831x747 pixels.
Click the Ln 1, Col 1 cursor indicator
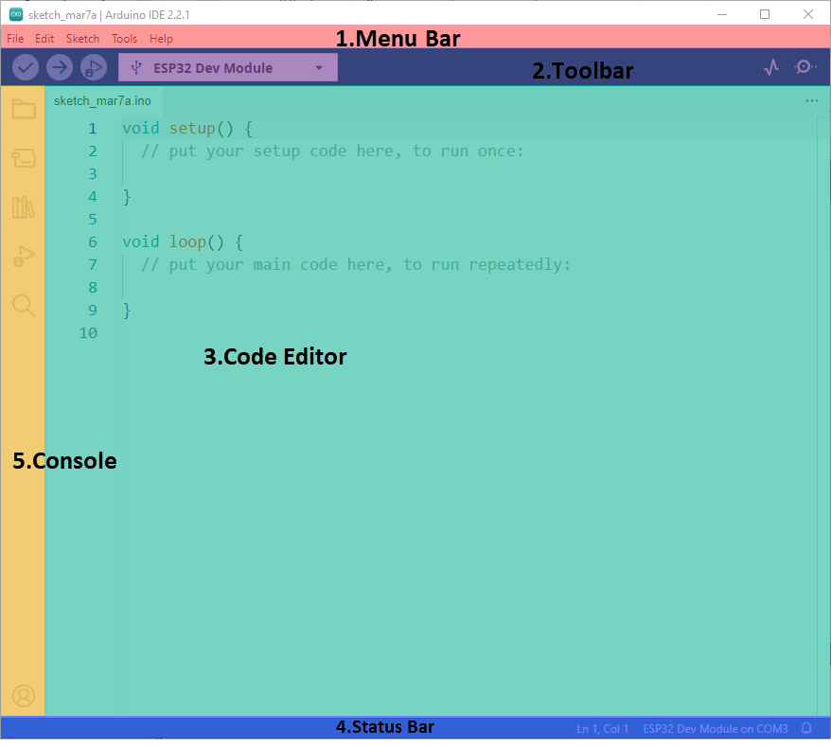click(603, 728)
